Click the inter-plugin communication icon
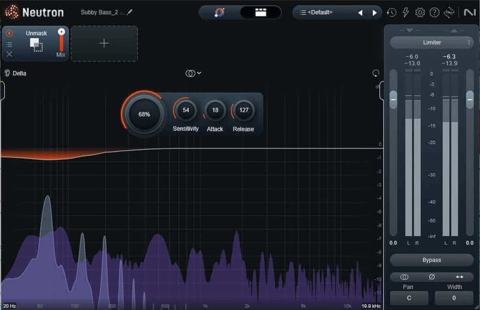 point(448,12)
